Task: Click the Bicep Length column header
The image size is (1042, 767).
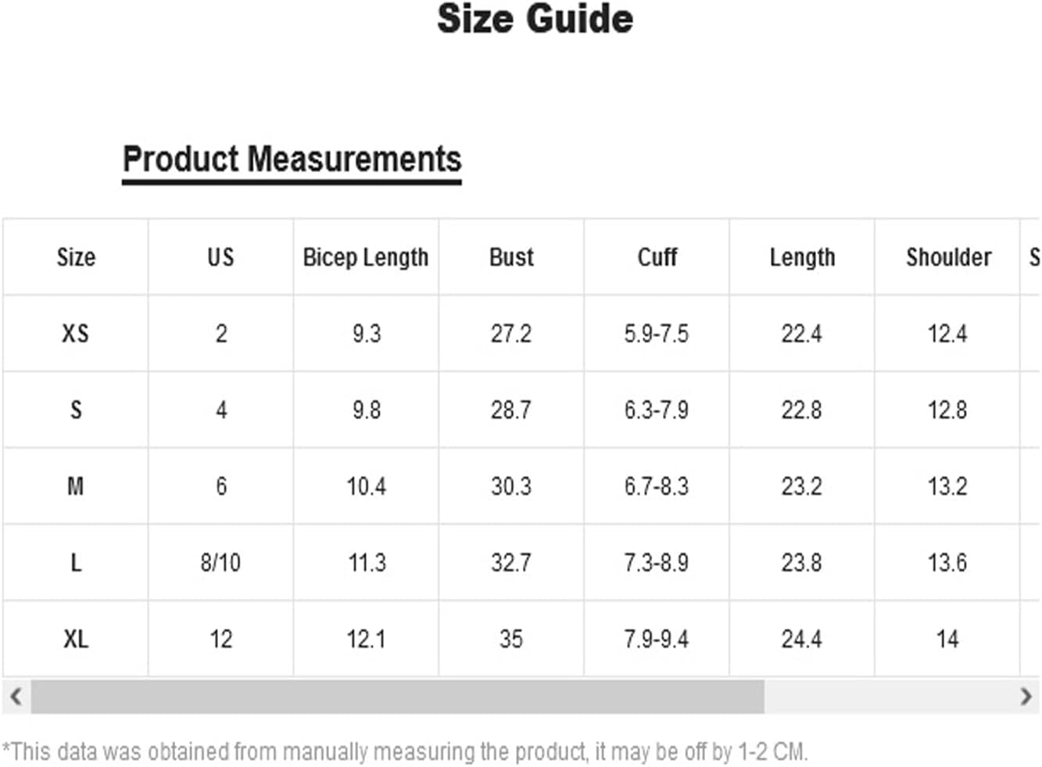Action: tap(366, 257)
